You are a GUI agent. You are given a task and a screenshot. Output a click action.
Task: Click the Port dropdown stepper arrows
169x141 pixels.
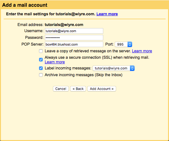pyautogui.click(x=130, y=44)
